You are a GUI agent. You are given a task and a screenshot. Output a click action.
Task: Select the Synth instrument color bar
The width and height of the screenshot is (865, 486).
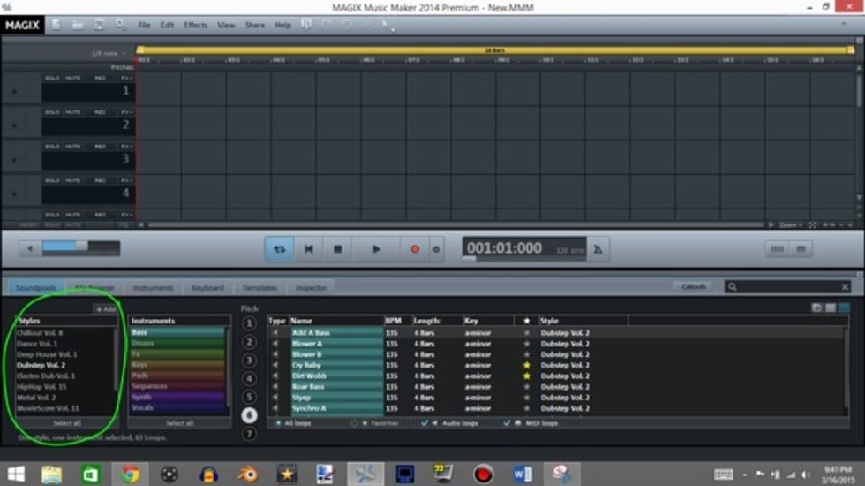[177, 397]
